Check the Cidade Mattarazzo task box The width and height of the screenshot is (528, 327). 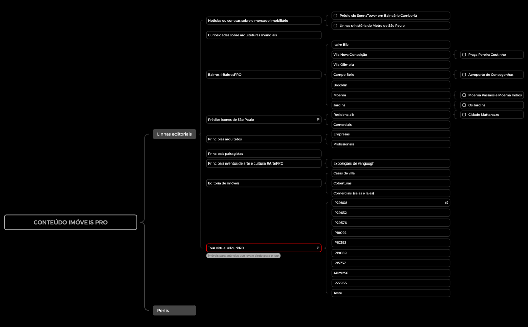(464, 115)
